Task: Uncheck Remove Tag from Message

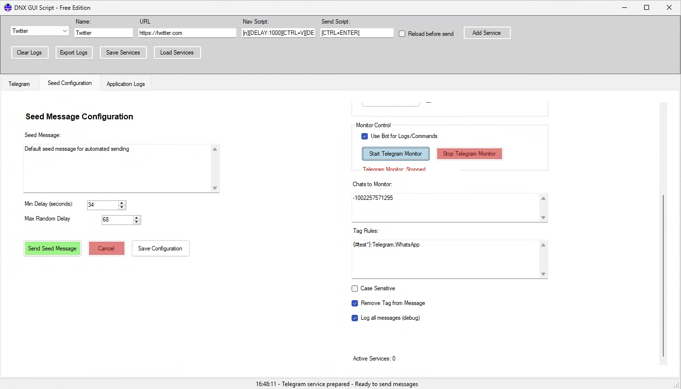Action: [x=355, y=304]
